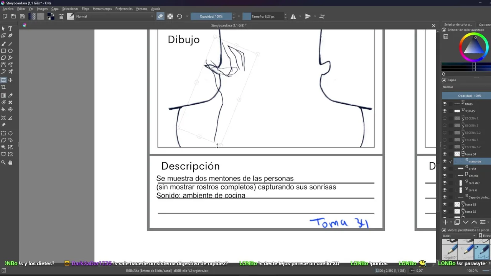This screenshot has height=276, width=491.
Task: Adjust layer Opacidad 100% slider
Action: pyautogui.click(x=466, y=96)
